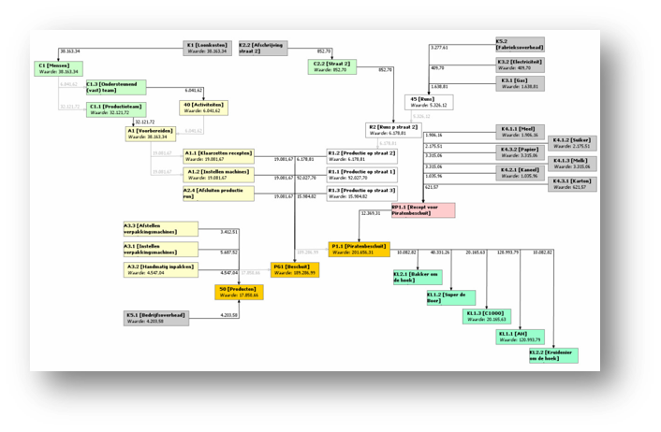Click the 32.121,72 label above A1 [Voorbereiden]
This screenshot has height=432, width=661.
point(144,122)
